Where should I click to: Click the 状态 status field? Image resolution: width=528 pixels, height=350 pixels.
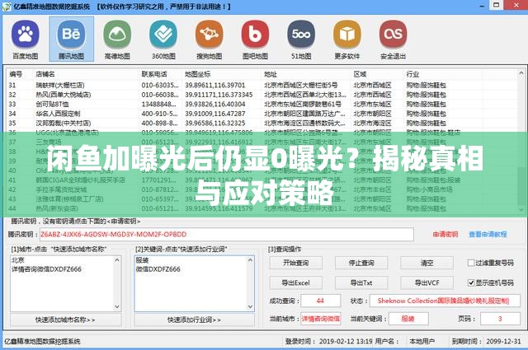coord(445,301)
